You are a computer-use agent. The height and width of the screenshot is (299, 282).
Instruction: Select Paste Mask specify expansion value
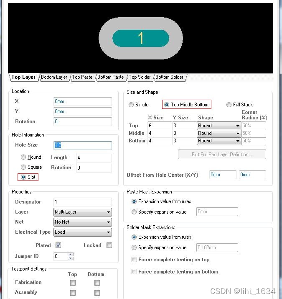pyautogui.click(x=134, y=212)
